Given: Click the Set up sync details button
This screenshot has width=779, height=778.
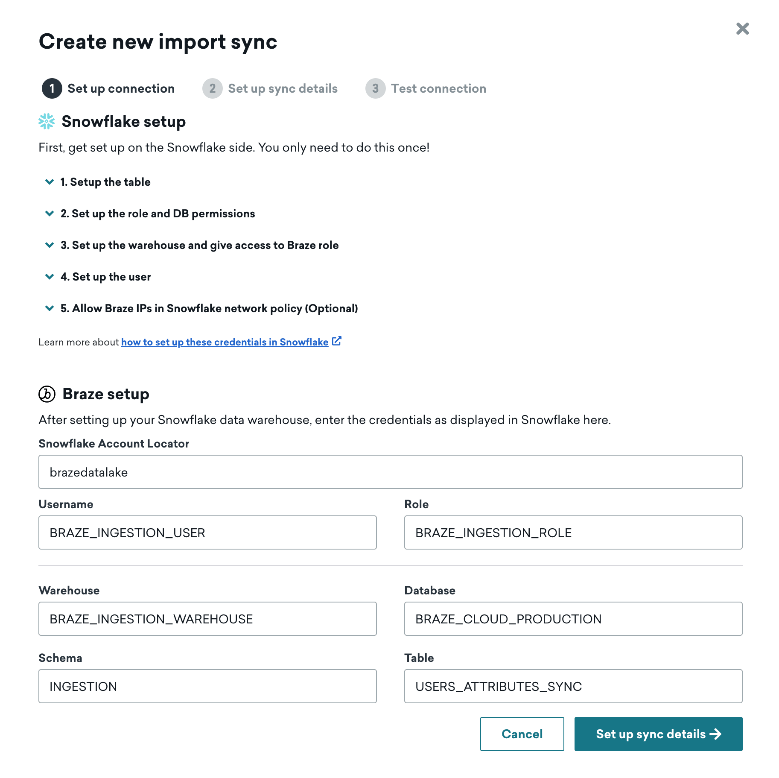Looking at the screenshot, I should (x=658, y=734).
